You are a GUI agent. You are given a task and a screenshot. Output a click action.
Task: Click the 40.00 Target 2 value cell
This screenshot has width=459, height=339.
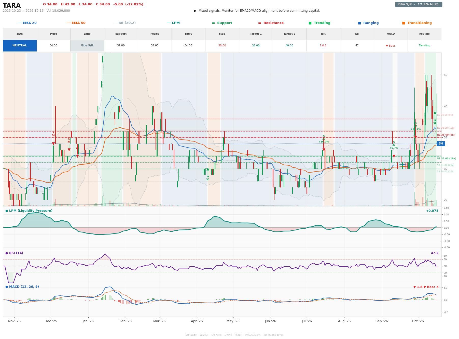click(289, 46)
